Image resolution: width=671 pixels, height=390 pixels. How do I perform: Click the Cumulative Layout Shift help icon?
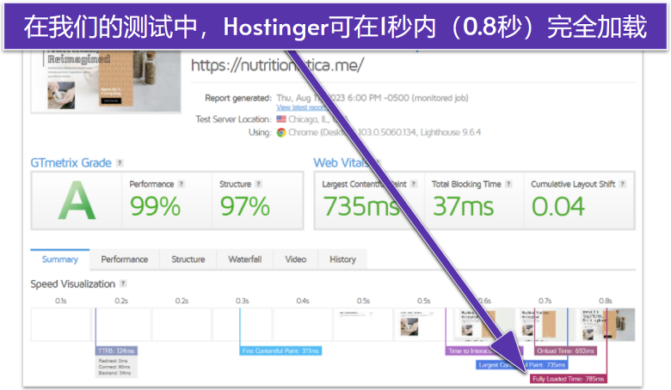(x=623, y=184)
